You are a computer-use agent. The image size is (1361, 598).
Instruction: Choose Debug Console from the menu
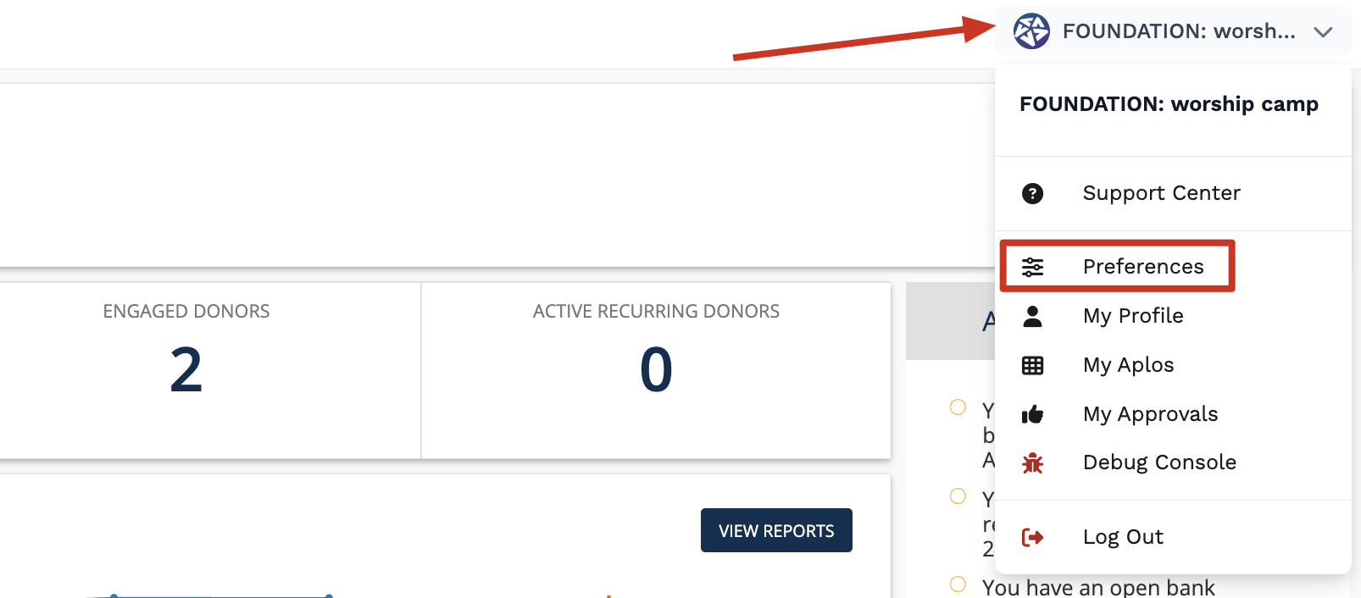[x=1159, y=462]
